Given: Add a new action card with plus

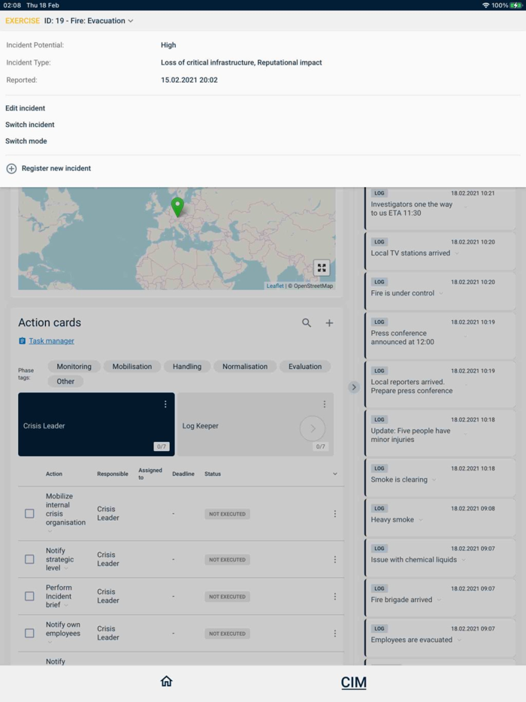Looking at the screenshot, I should [x=329, y=322].
